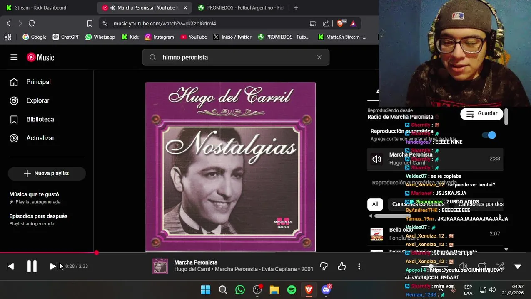
Task: Open YouTube Music hamburger guide menu
Action: [x=14, y=57]
